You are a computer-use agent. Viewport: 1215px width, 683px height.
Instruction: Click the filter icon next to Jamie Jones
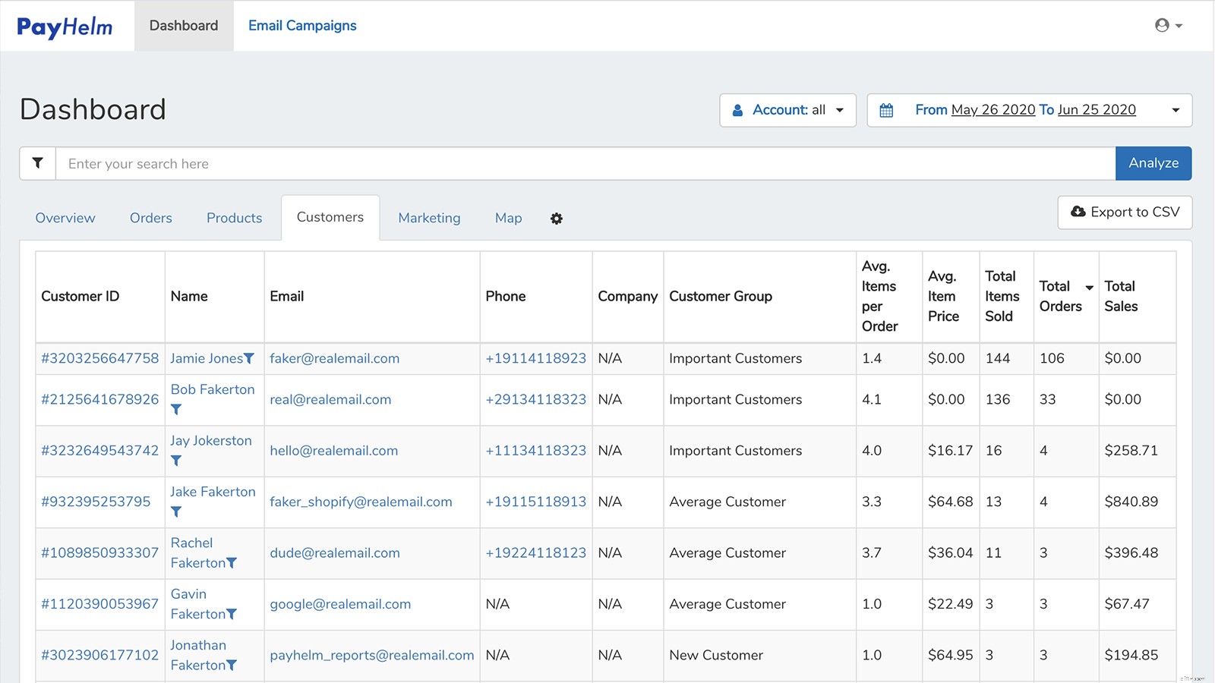point(250,358)
